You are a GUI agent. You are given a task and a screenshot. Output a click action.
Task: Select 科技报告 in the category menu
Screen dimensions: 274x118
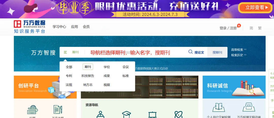pyautogui.click(x=88, y=76)
